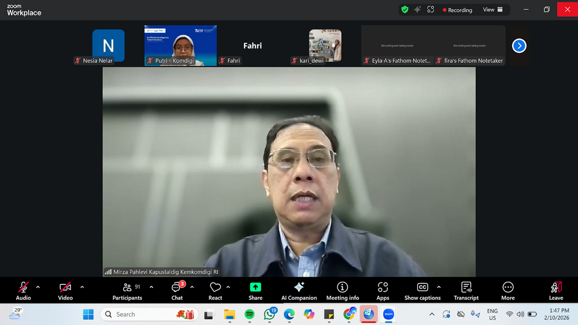Open AI Companion
The height and width of the screenshot is (325, 578).
[x=299, y=290]
